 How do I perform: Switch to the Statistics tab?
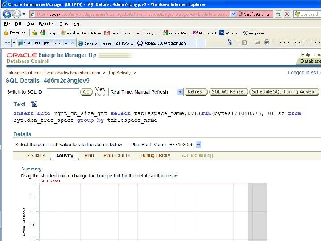click(x=36, y=155)
